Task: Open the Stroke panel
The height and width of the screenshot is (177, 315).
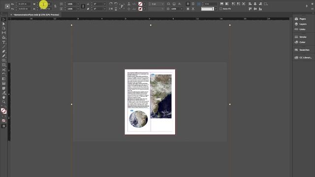Action: point(301,37)
